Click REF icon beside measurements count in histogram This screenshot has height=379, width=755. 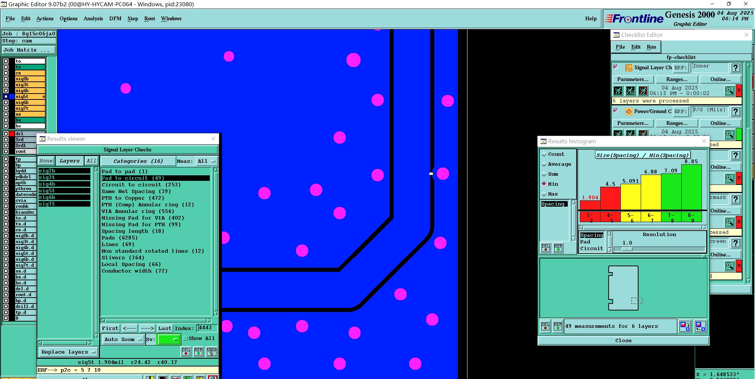pyautogui.click(x=558, y=326)
